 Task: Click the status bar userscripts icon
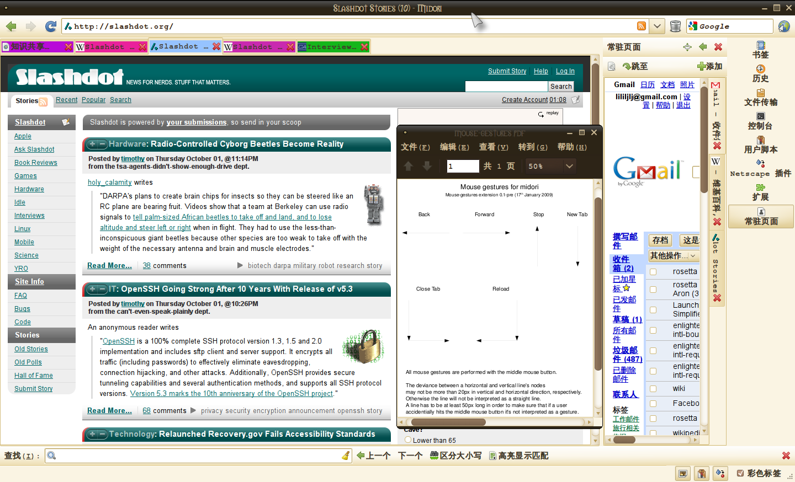click(702, 473)
